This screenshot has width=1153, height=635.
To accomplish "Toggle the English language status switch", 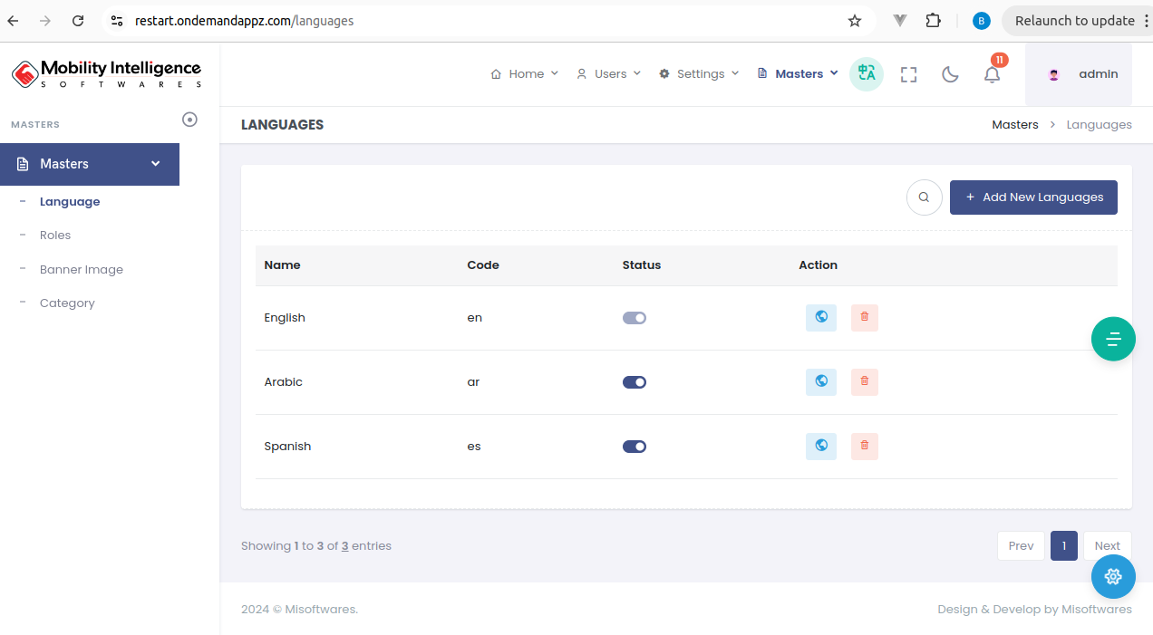I will tap(634, 318).
